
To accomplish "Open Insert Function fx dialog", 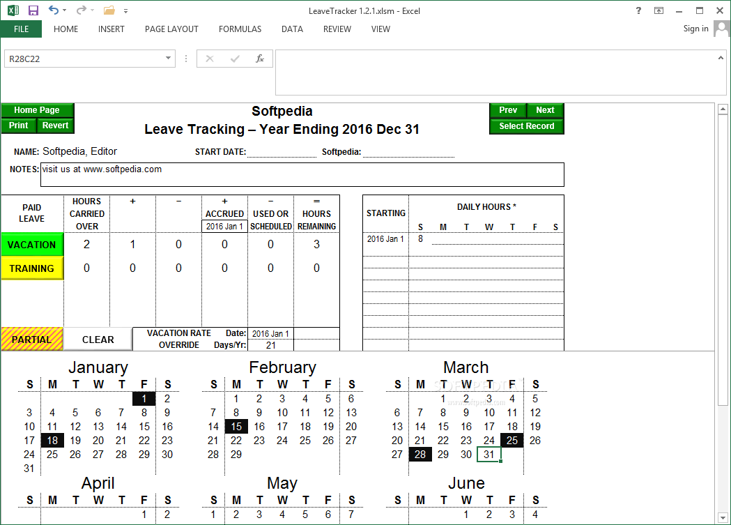I will [x=260, y=59].
